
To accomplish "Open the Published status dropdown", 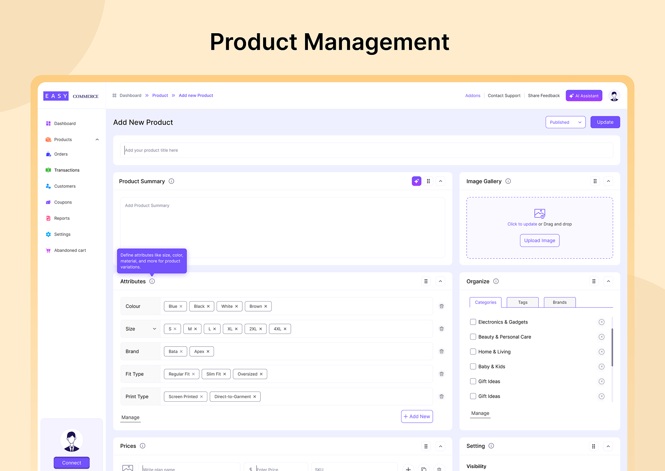I will (x=565, y=122).
